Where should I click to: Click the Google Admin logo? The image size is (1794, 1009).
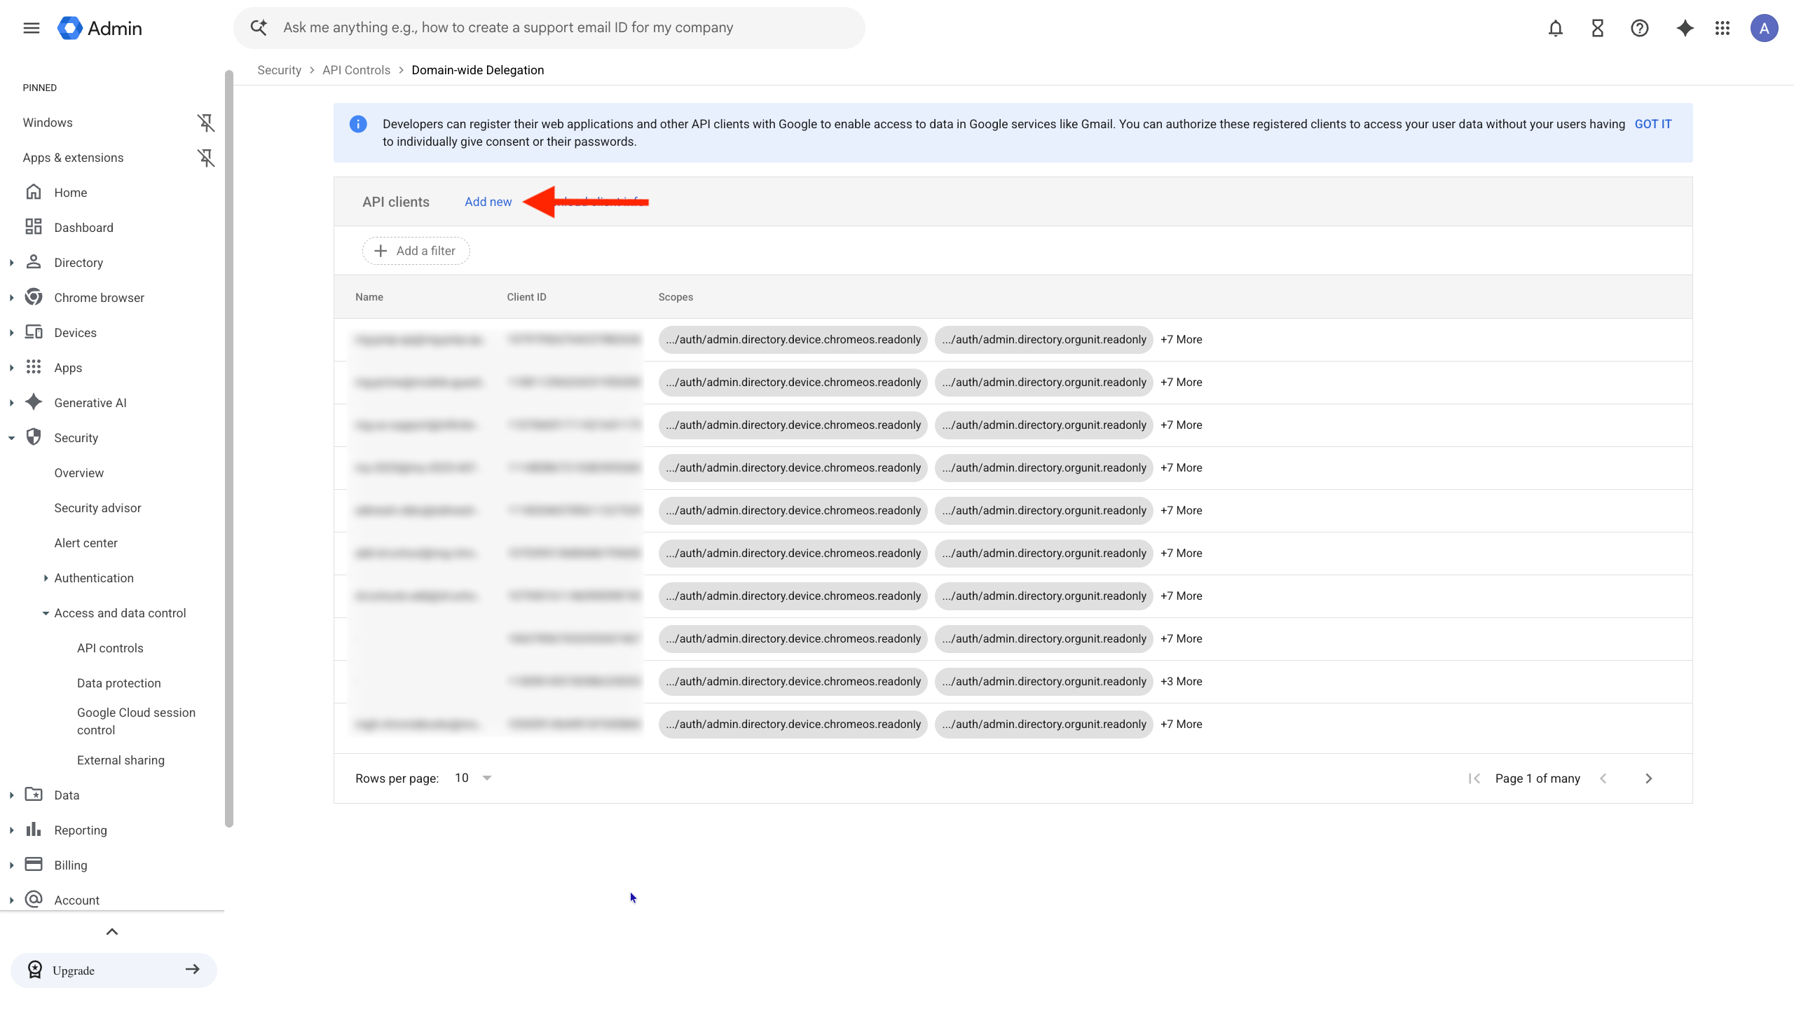coord(100,28)
